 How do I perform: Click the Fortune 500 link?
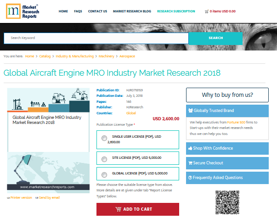(236, 122)
